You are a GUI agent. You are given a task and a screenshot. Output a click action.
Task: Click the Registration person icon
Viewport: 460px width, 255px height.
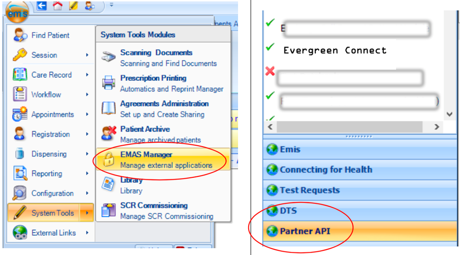click(20, 134)
